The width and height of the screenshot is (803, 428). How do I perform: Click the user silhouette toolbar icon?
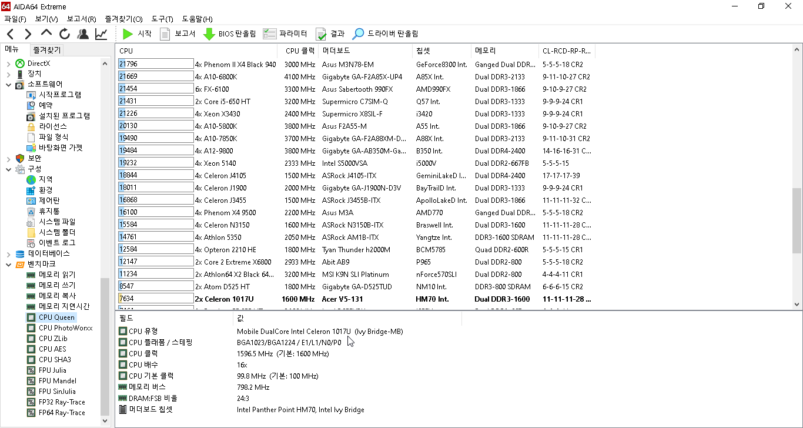pos(83,34)
